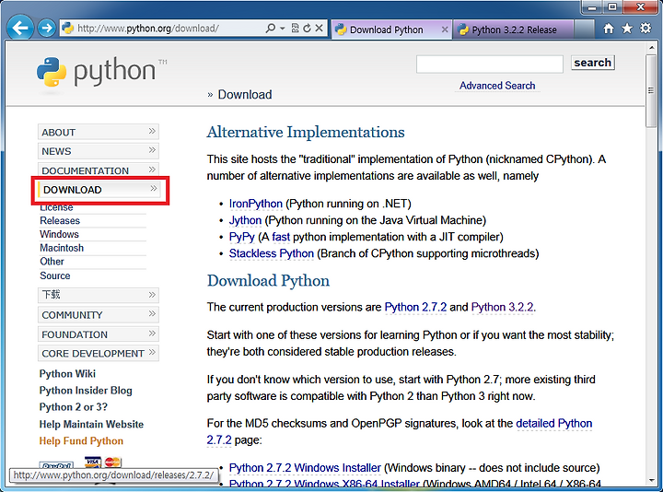Open the Python Wiki link
663x492 pixels.
[x=67, y=373]
